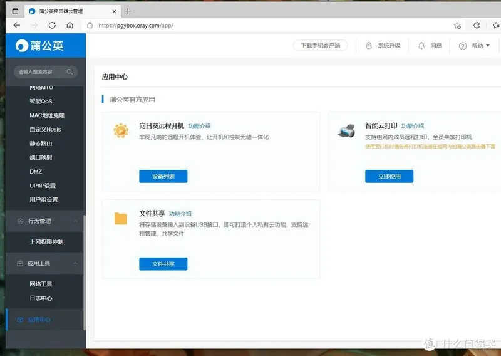Open DMZ settings in sidebar
Viewport: 501px width, 356px height.
tap(36, 172)
